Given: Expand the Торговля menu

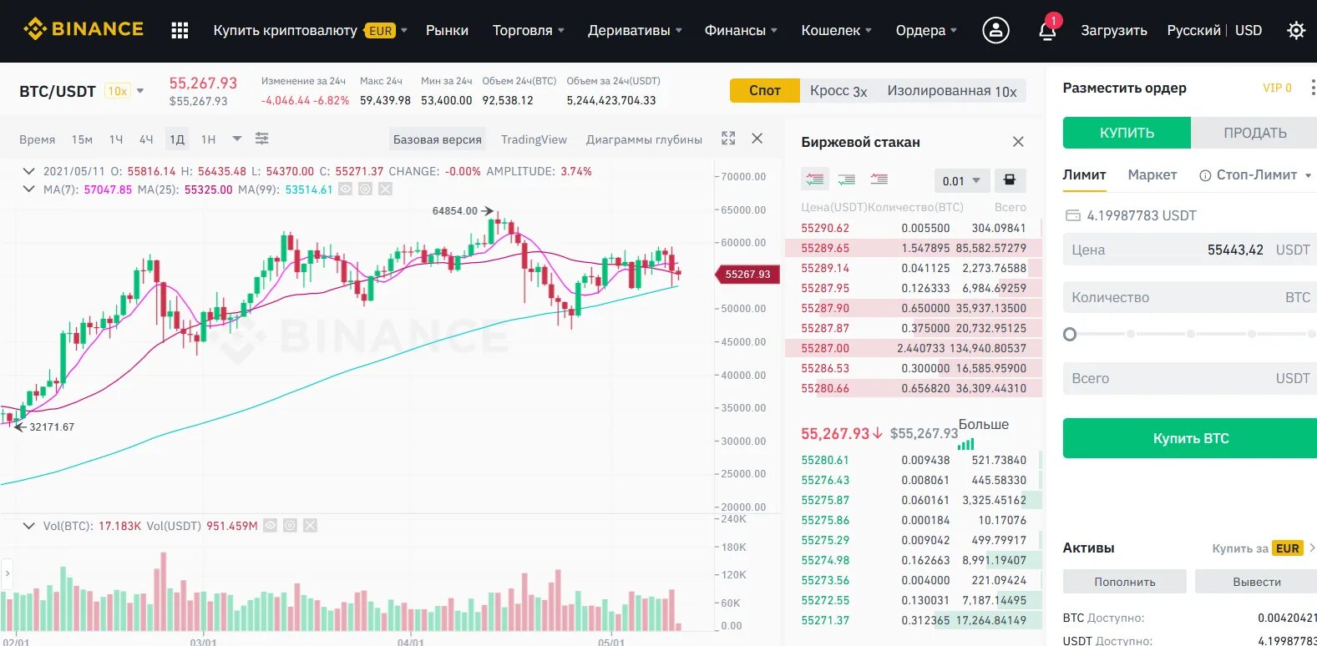Looking at the screenshot, I should [x=528, y=31].
